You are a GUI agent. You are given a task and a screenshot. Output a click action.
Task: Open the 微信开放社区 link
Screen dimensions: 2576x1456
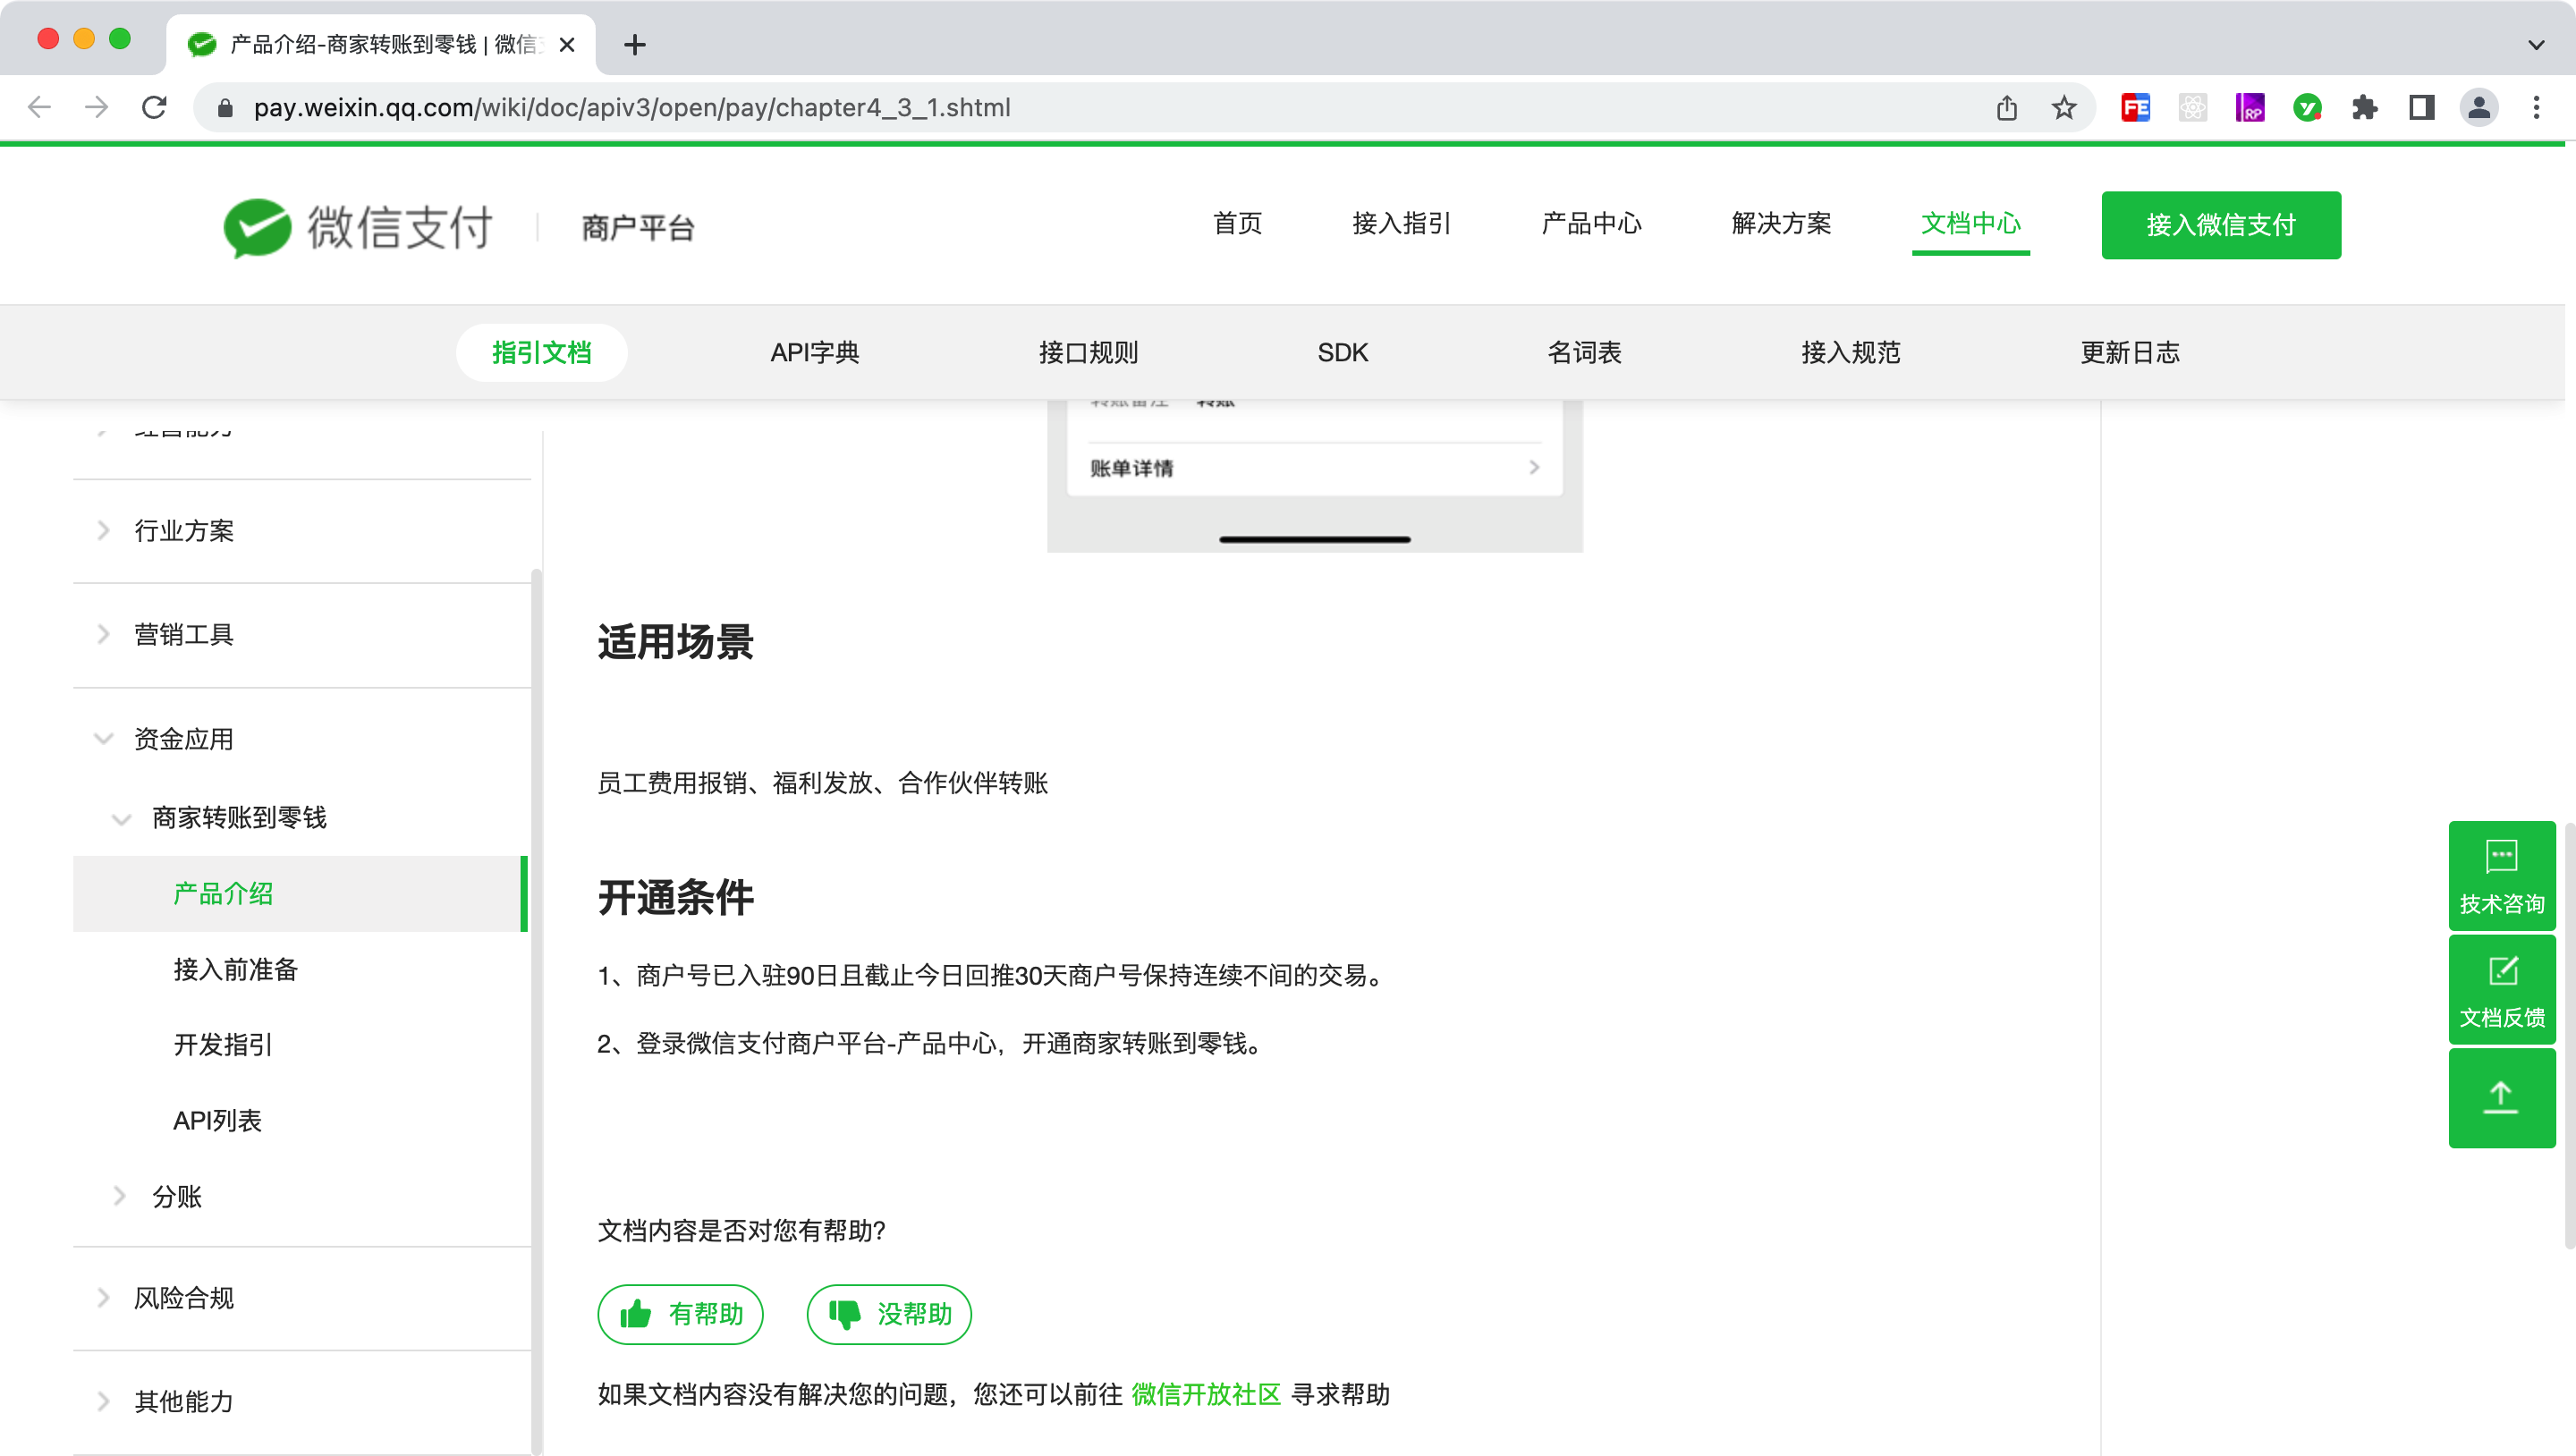pyautogui.click(x=1205, y=1394)
